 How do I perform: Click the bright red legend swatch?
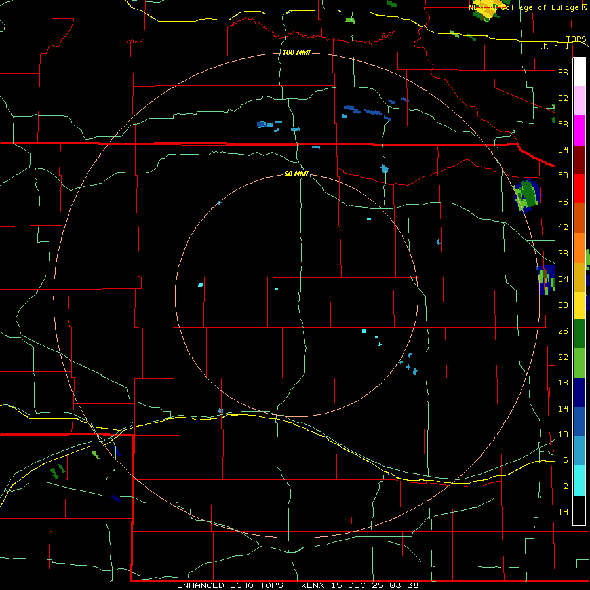[579, 189]
